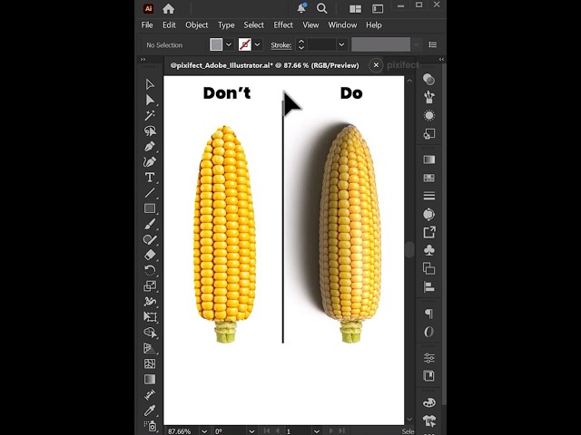Click the Stroke label link
581x435 pixels.
(x=281, y=45)
